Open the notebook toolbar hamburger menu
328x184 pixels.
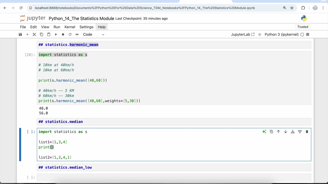308,34
